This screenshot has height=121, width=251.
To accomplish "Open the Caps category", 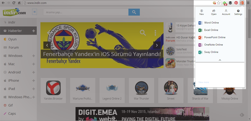I will 18,114.
